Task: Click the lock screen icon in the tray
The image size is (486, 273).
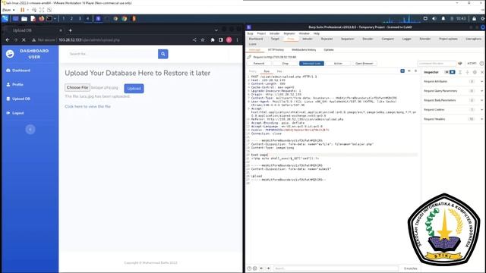Action: tap(474, 18)
